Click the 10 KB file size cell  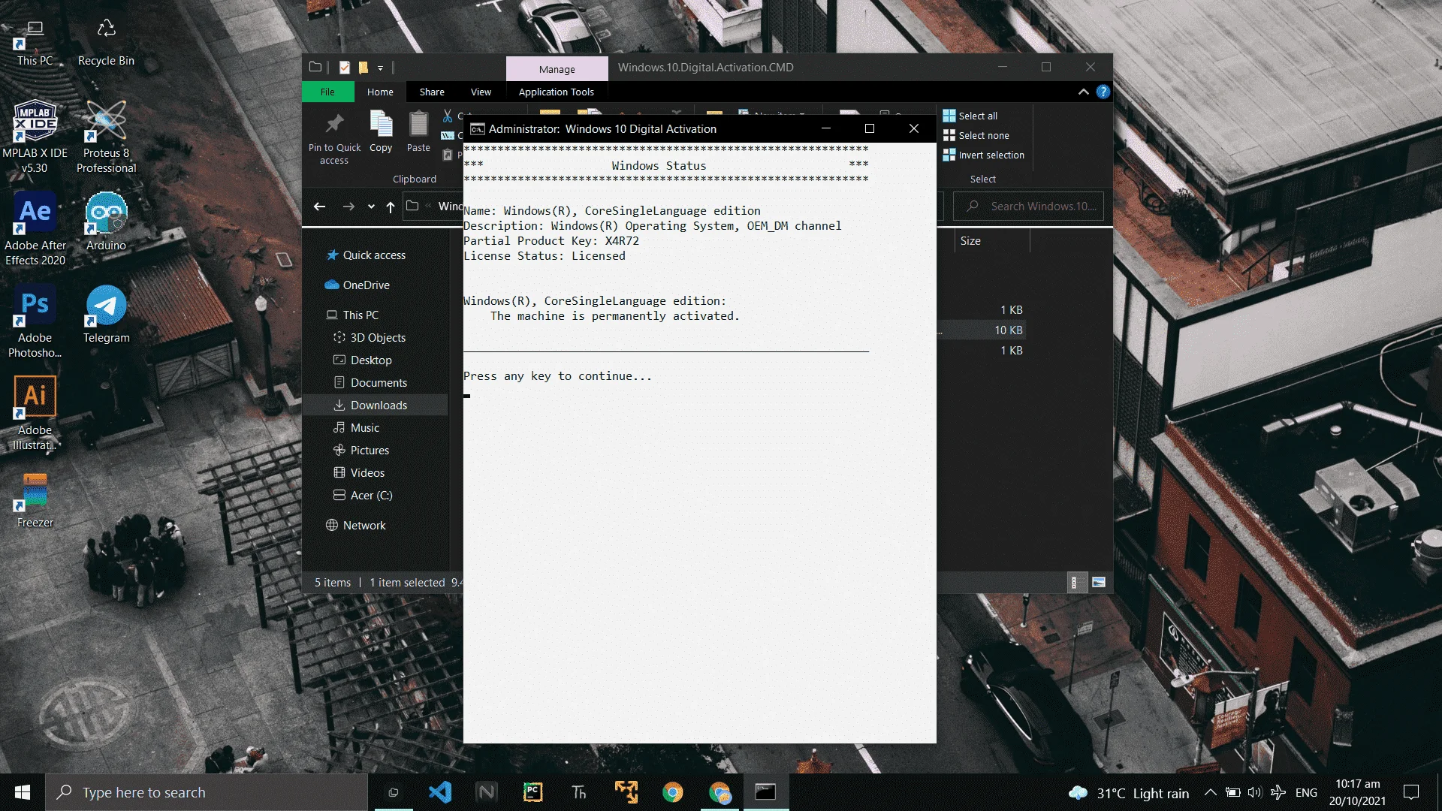pos(1008,330)
